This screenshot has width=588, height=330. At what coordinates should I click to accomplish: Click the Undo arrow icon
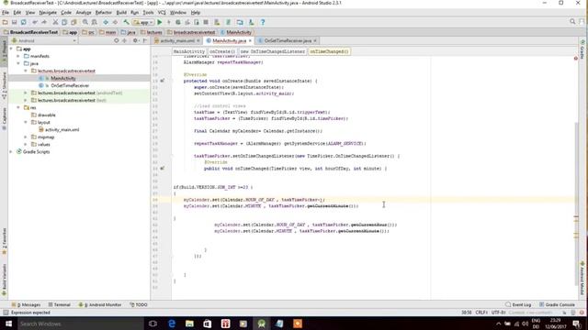click(35, 22)
